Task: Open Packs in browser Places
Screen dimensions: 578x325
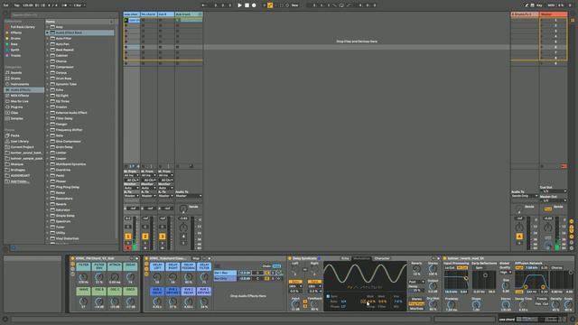Action: coord(14,135)
